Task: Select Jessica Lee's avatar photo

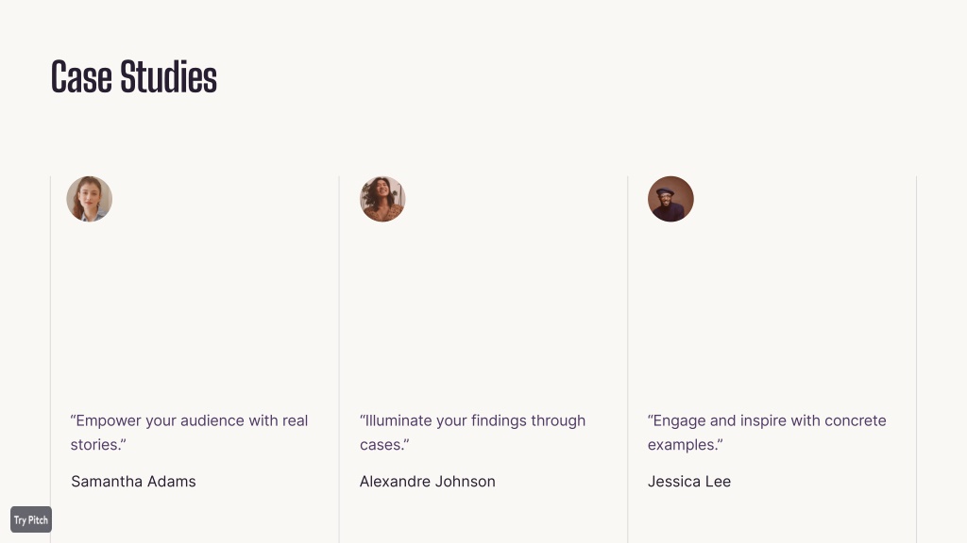Action: (670, 199)
